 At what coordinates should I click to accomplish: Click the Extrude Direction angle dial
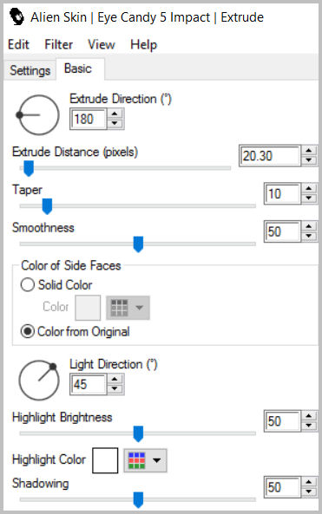[38, 114]
